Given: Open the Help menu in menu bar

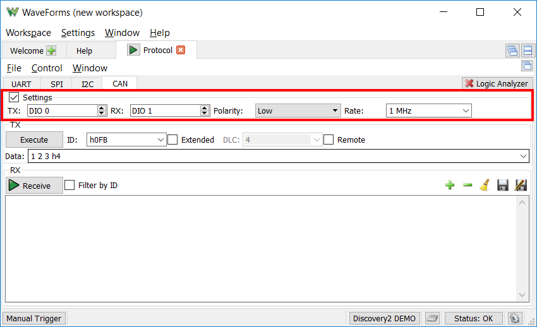Looking at the screenshot, I should tap(160, 32).
